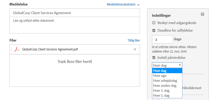
Task: Select Hver uge reminder option
Action: tap(160, 76)
